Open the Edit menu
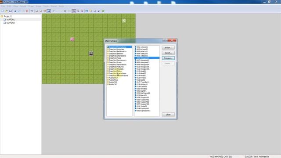The image size is (281, 158). [9, 6]
